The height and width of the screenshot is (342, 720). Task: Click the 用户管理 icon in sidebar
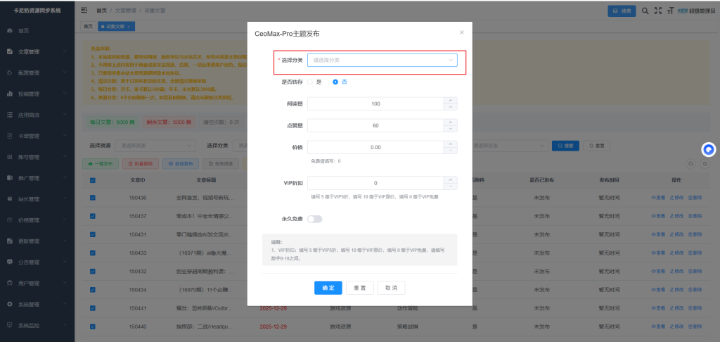[x=10, y=283]
